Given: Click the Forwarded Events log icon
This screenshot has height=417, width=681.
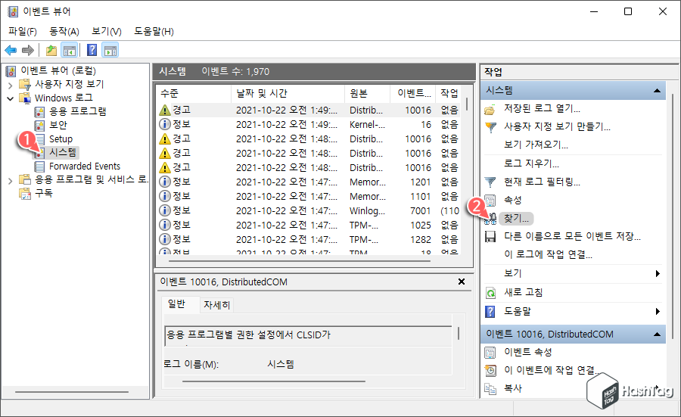Looking at the screenshot, I should [x=39, y=166].
